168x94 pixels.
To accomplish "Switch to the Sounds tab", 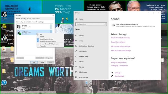I will click(29, 19).
